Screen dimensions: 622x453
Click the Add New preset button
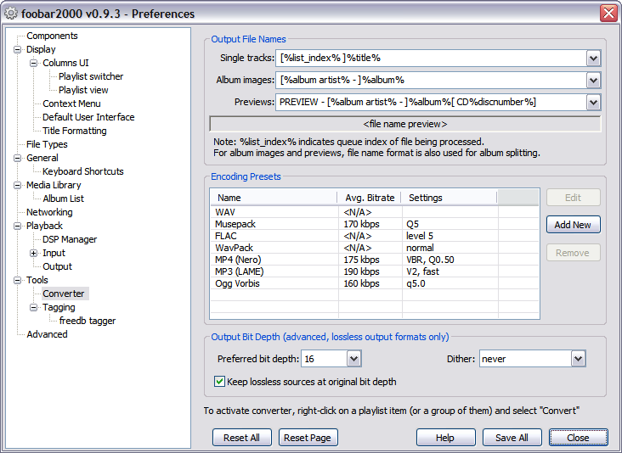point(574,225)
